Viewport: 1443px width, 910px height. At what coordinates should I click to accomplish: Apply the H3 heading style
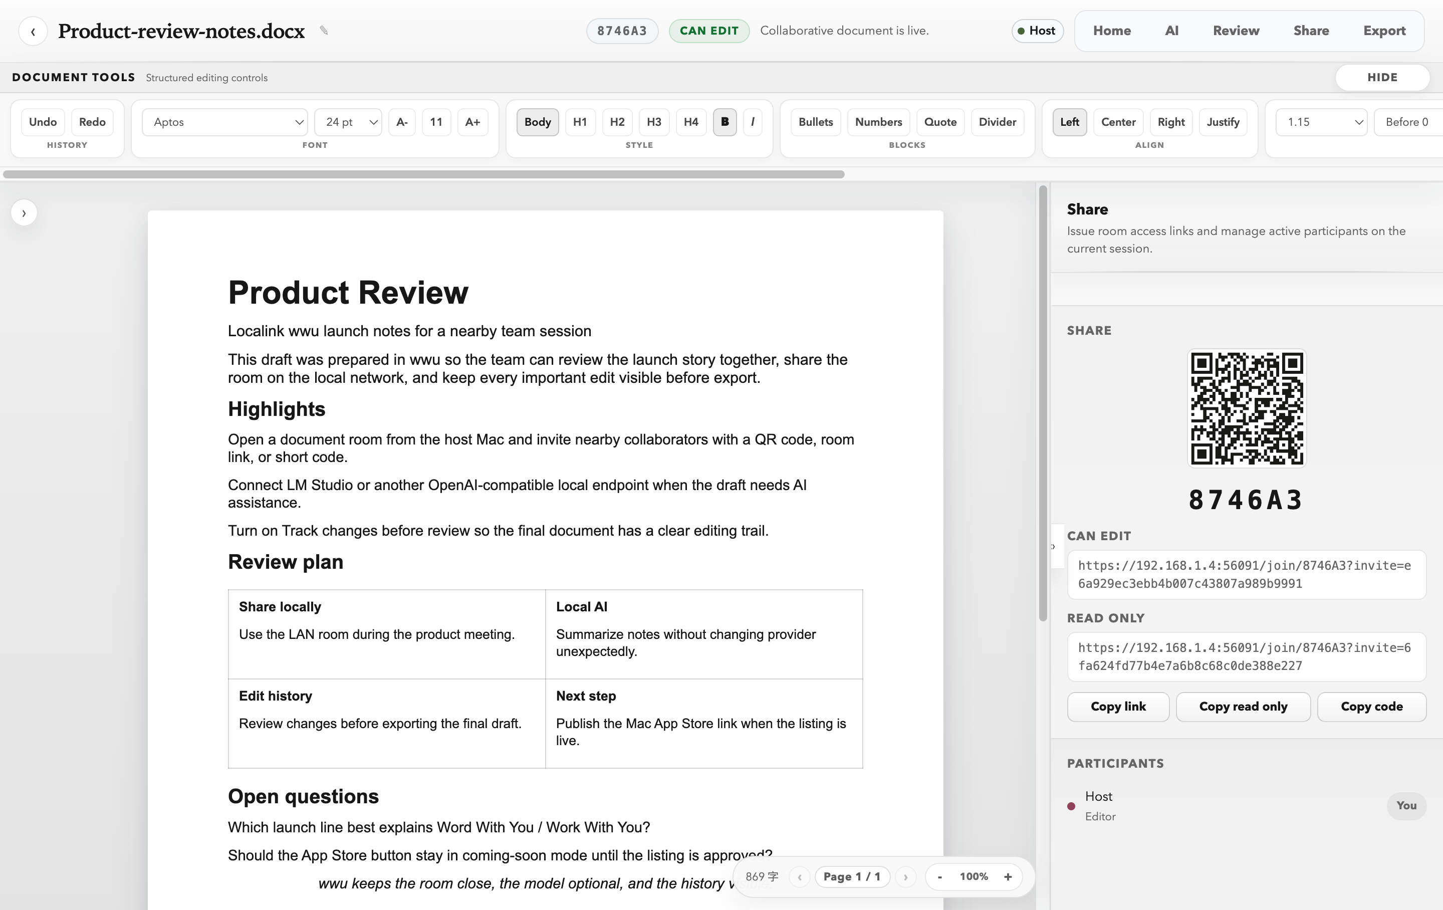pos(654,122)
